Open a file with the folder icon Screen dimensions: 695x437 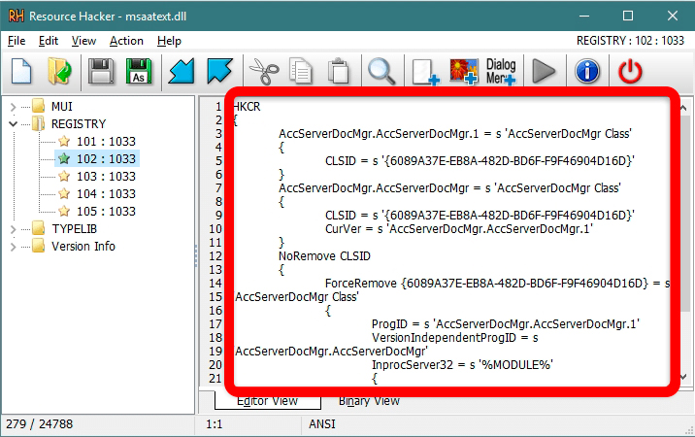tap(59, 71)
